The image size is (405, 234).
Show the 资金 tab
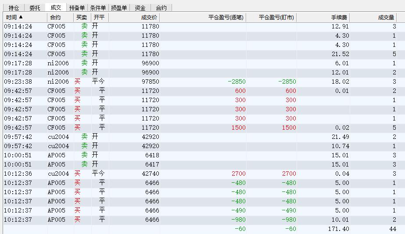140,8
